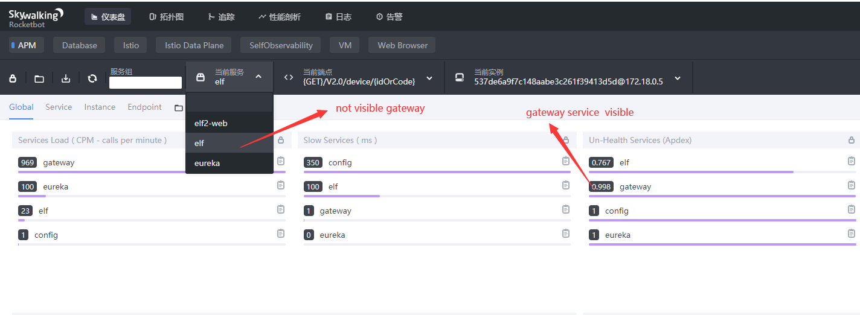
Task: Click eureka in Services Load list
Action: (56, 186)
